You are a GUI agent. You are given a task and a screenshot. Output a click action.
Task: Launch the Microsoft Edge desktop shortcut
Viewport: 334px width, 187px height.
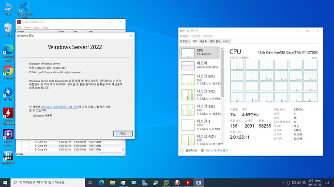pyautogui.click(x=8, y=53)
